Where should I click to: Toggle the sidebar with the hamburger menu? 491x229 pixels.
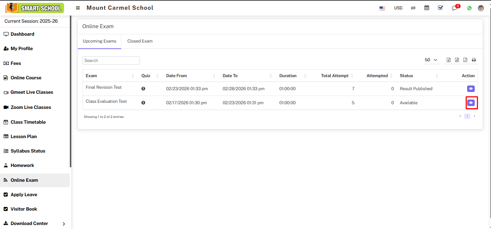78,8
